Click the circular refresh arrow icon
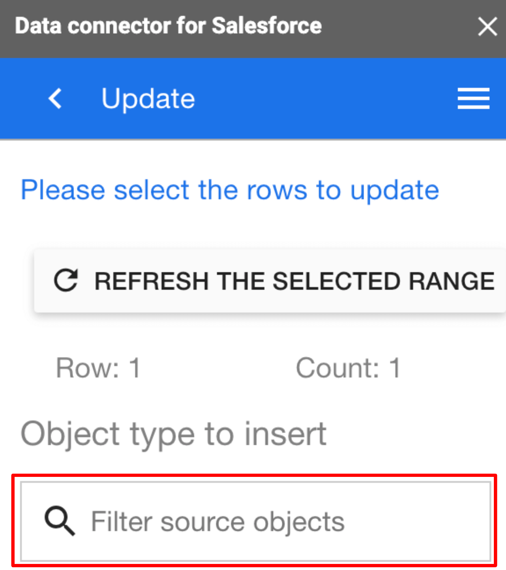This screenshot has width=506, height=570. 66,280
